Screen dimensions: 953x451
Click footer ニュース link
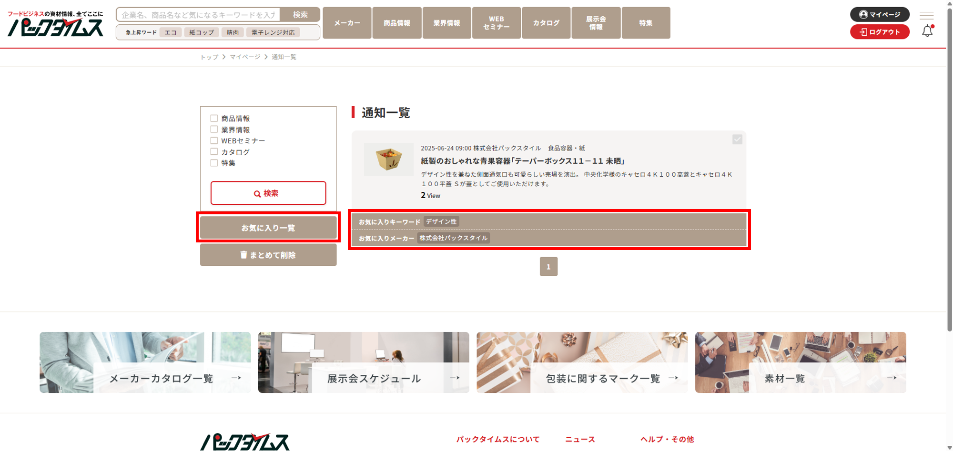tap(580, 439)
